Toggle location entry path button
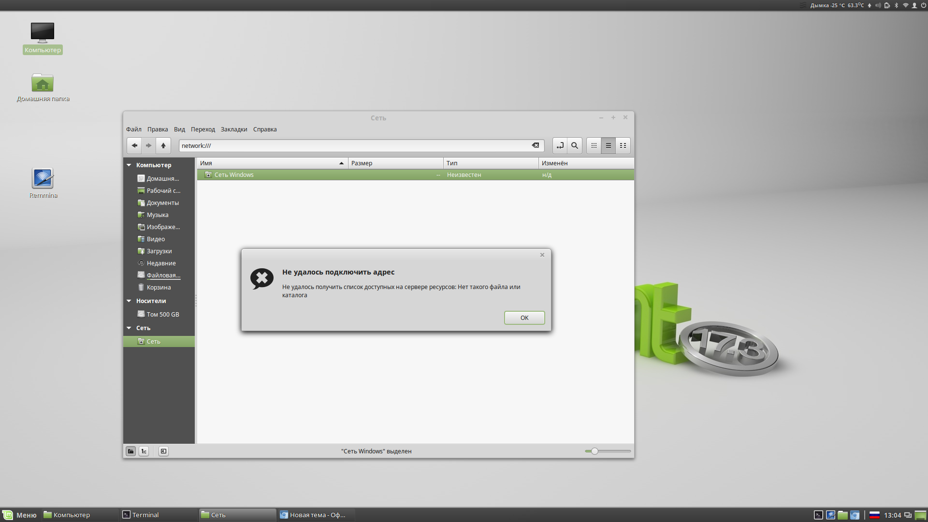 tap(560, 145)
